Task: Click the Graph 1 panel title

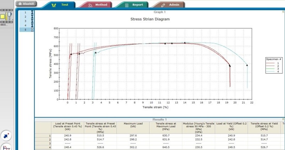Action: point(159,12)
